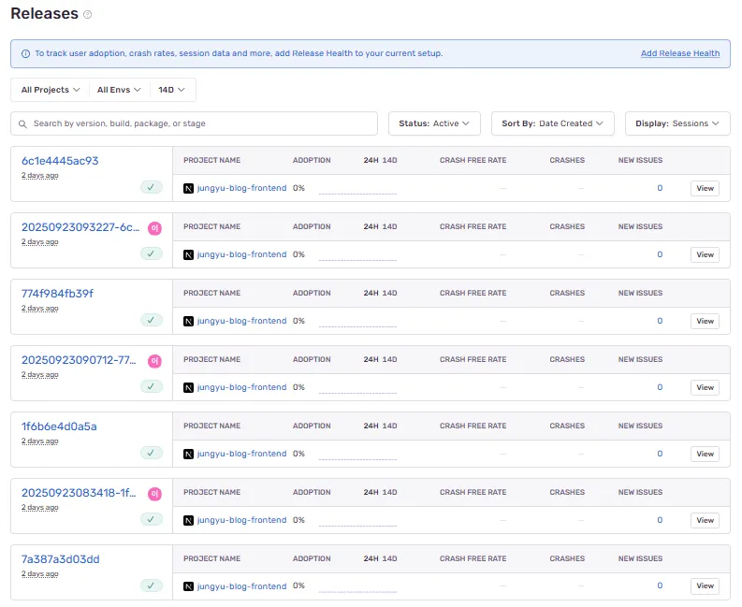Viewport: 742px width, 607px height.
Task: Open the All Envs filter menu
Action: click(x=119, y=90)
